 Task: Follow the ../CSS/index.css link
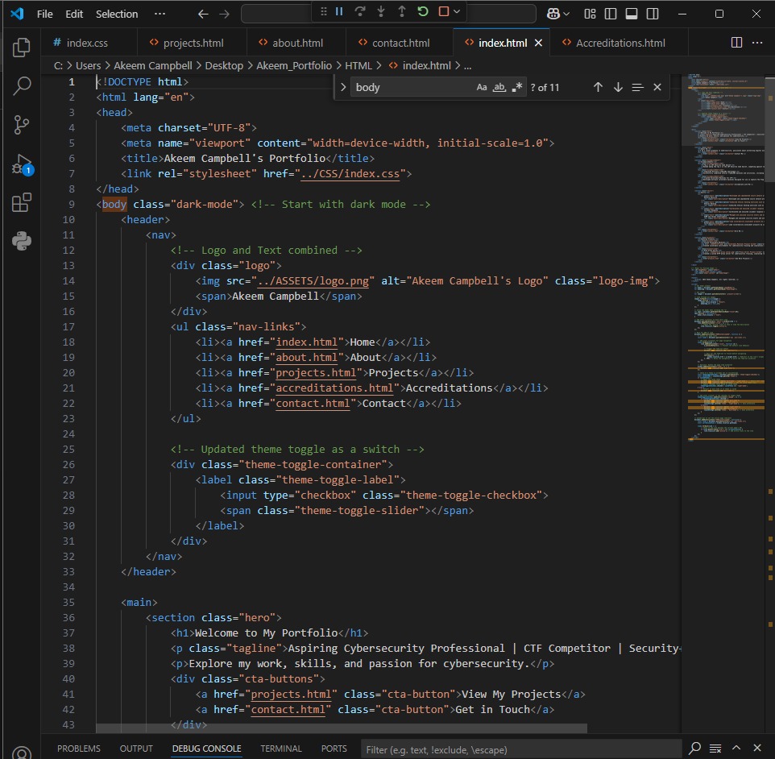(350, 174)
